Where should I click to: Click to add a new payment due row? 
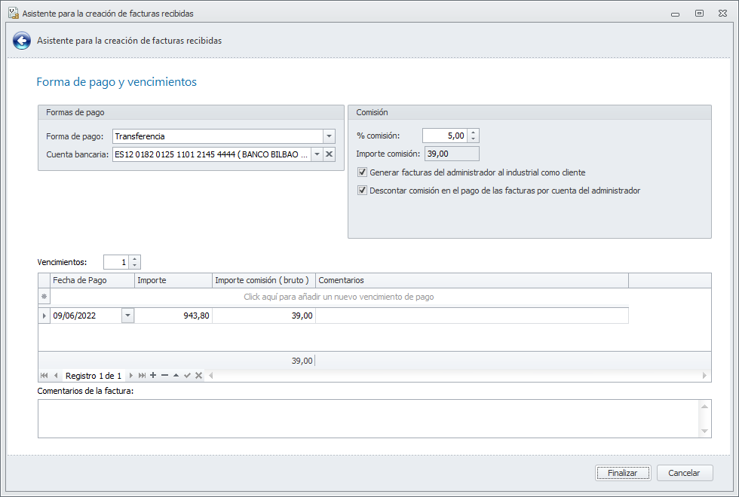pos(339,297)
